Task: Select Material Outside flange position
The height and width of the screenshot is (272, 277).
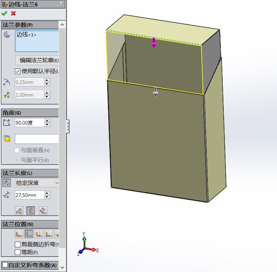Action: 29,234
